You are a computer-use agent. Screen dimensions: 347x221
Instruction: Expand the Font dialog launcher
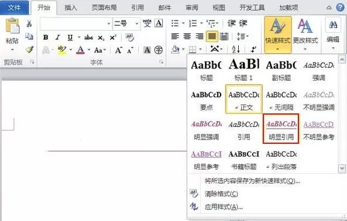coord(162,62)
